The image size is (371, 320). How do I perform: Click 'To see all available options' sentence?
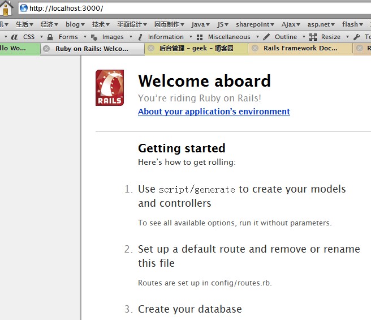pos(235,223)
